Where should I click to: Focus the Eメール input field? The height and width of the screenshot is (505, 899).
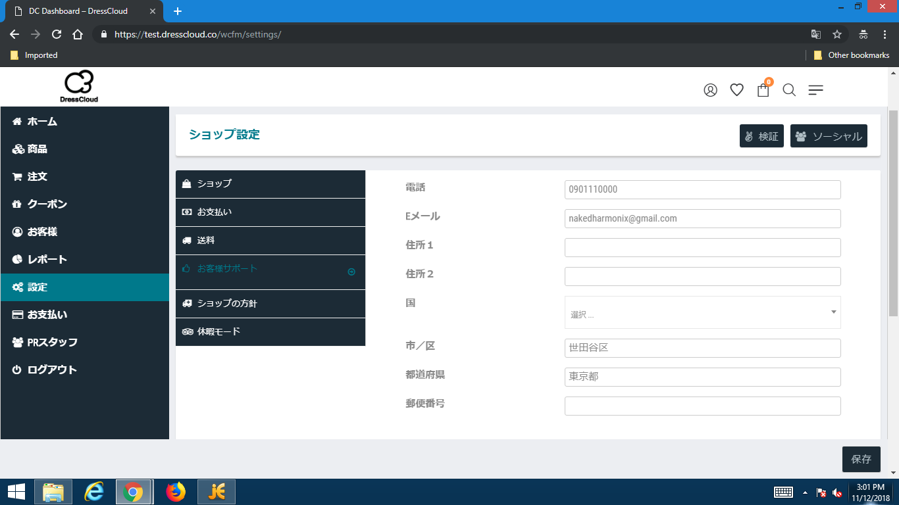[x=703, y=218]
